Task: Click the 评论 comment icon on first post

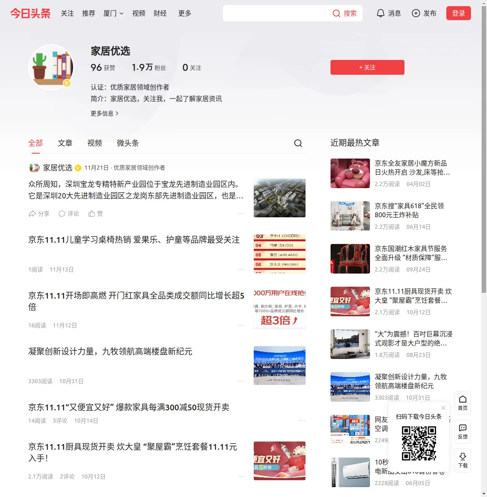Action: (x=62, y=214)
